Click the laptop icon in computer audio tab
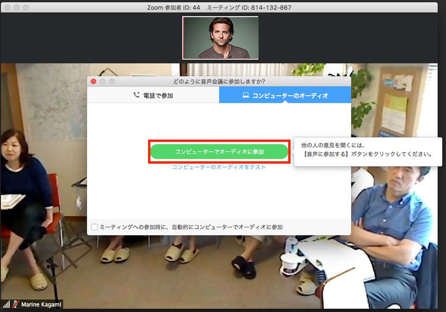446x312 pixels. click(x=246, y=95)
